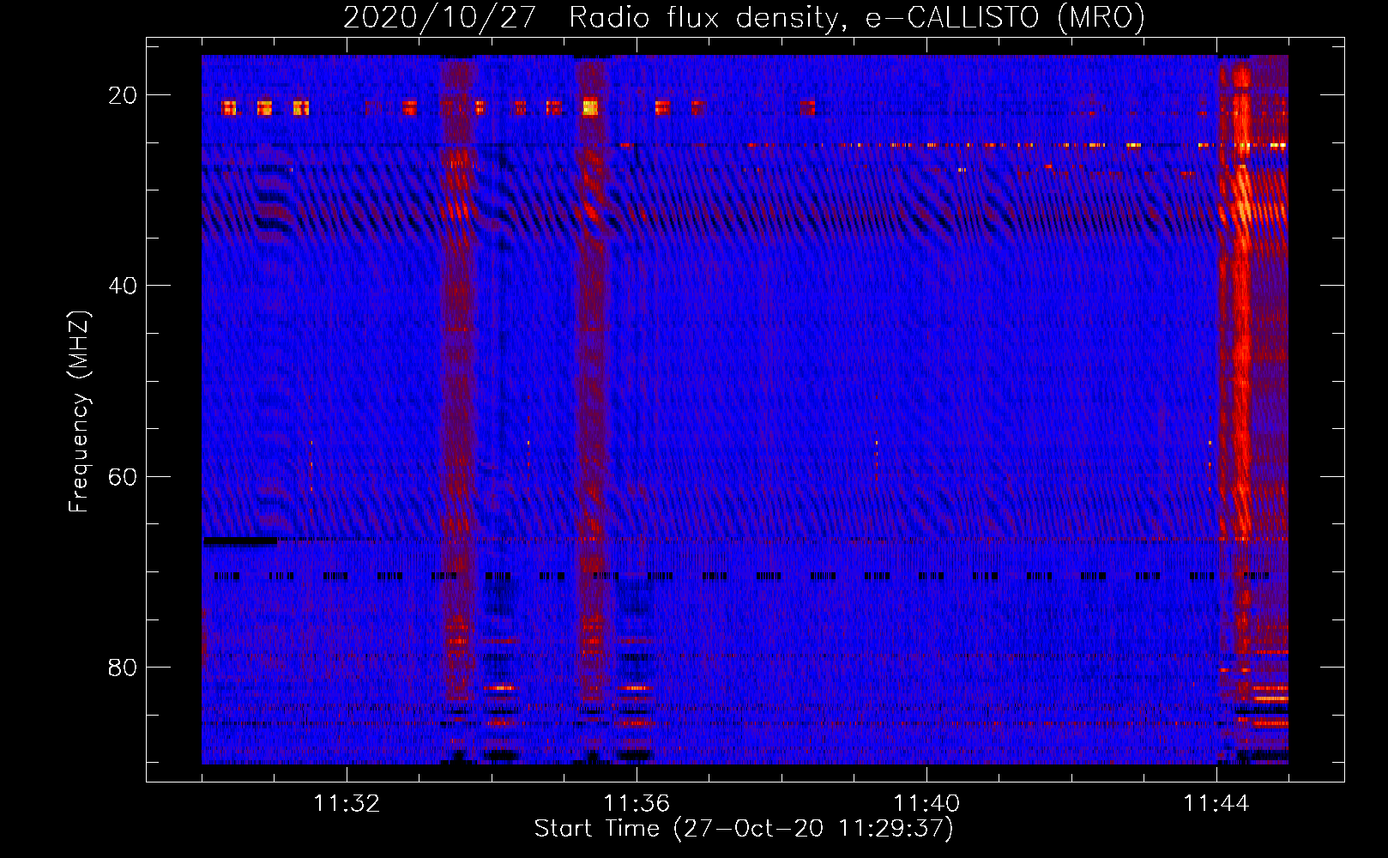
Task: Click the "Start Time (27-Oct-20 11:29:37)" label
Action: (x=744, y=829)
